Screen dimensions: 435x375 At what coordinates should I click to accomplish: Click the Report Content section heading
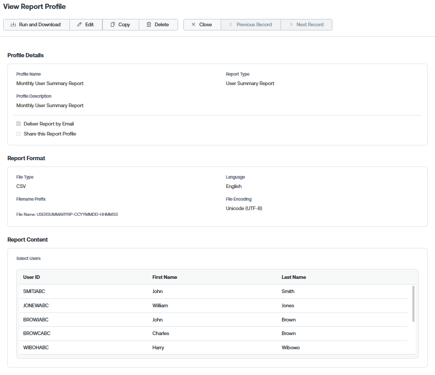28,239
